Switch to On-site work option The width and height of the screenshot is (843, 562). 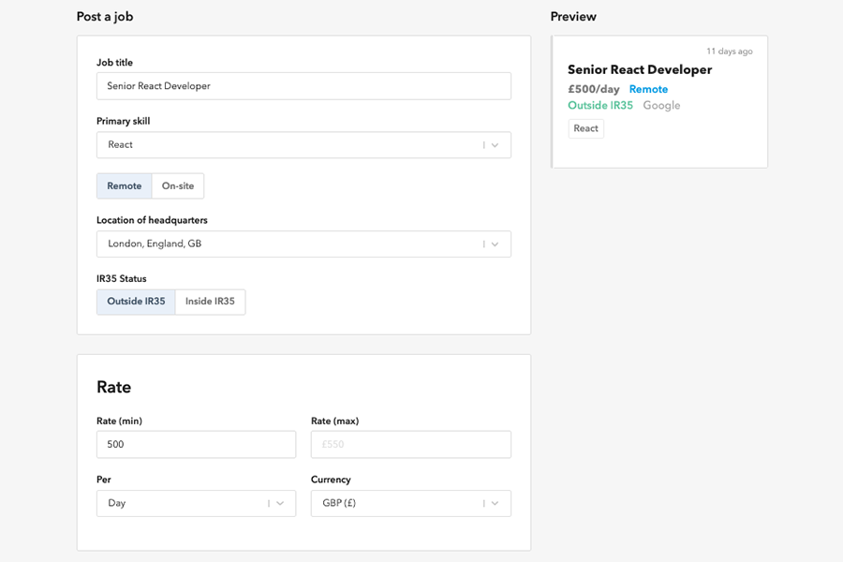pyautogui.click(x=178, y=186)
